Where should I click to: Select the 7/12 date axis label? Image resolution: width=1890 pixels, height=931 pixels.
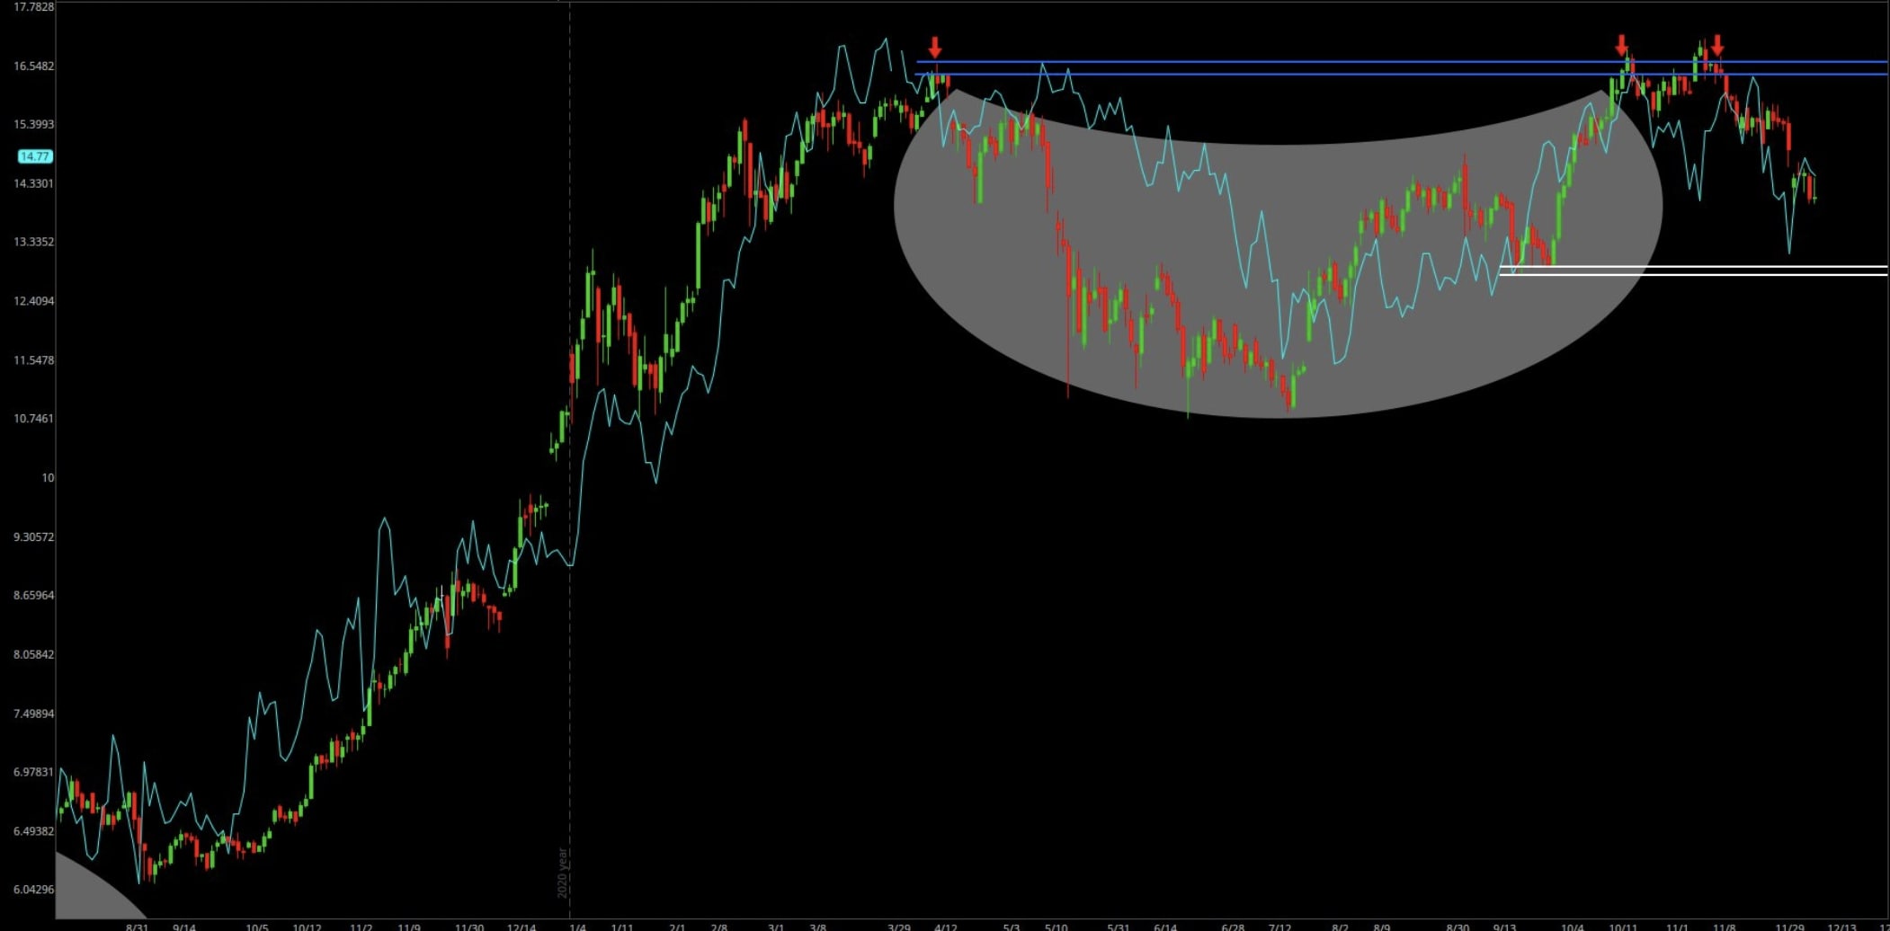point(1279,927)
